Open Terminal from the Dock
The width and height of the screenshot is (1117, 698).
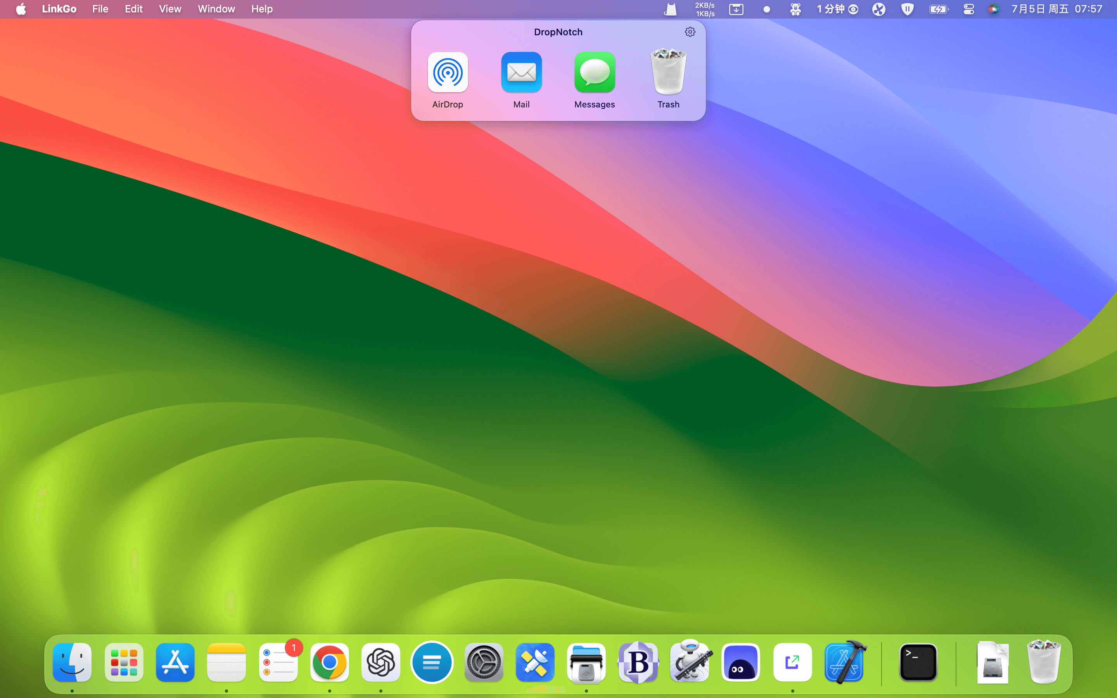[918, 662]
